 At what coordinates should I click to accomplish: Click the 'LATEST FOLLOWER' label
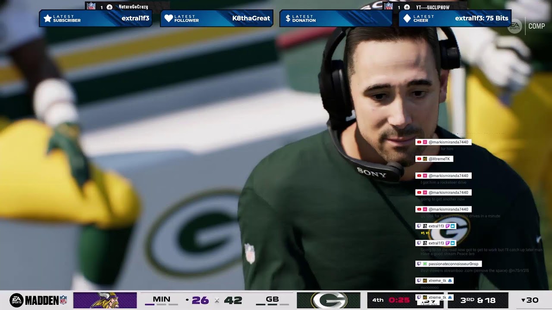(187, 19)
